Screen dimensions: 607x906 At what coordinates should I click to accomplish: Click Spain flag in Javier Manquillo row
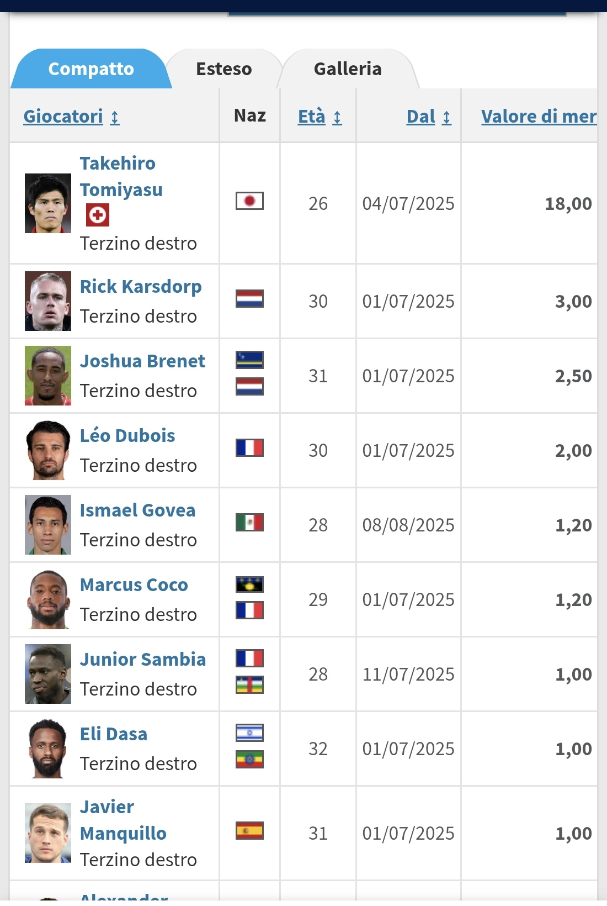pyautogui.click(x=249, y=830)
